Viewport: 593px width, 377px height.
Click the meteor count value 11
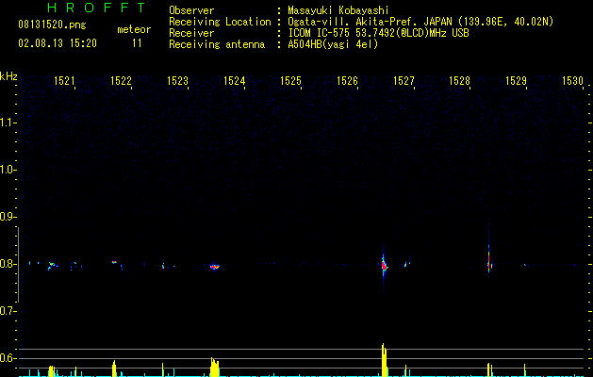pyautogui.click(x=137, y=43)
